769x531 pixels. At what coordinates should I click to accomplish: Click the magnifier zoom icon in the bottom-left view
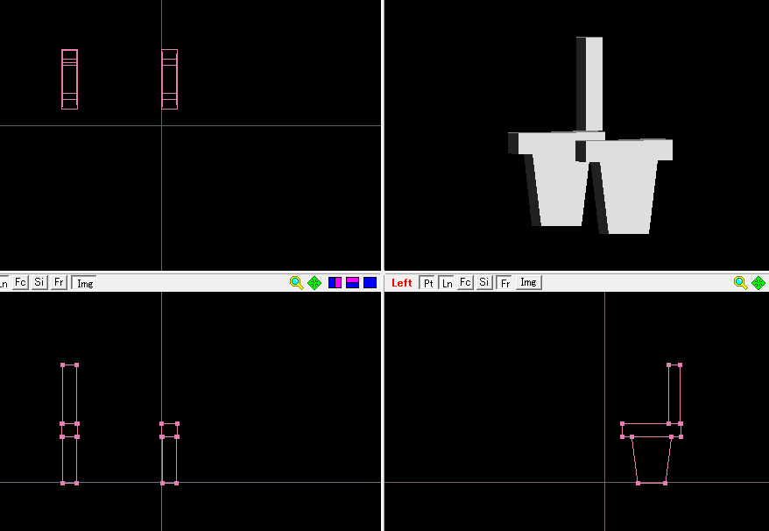tap(297, 282)
